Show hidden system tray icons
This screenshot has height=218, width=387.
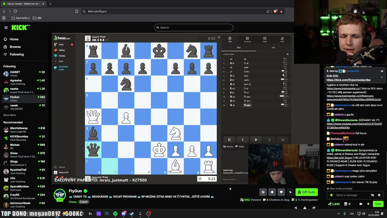click(x=338, y=214)
